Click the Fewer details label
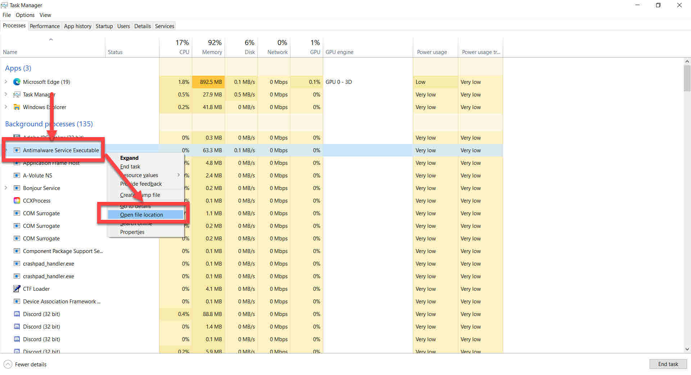 pyautogui.click(x=31, y=365)
